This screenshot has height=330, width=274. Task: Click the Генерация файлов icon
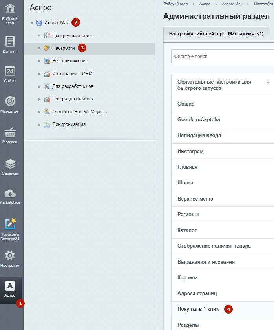click(x=47, y=99)
